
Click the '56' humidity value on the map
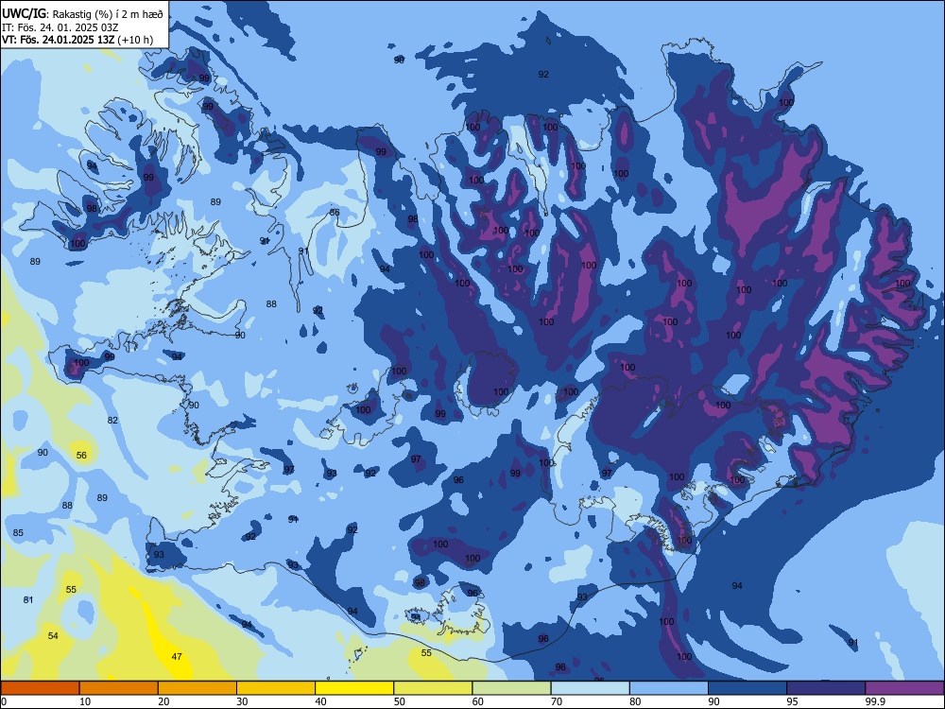click(81, 456)
